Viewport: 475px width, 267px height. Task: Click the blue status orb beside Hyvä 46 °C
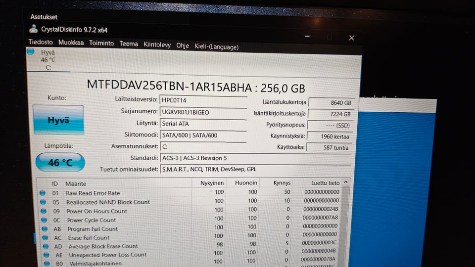click(x=31, y=51)
